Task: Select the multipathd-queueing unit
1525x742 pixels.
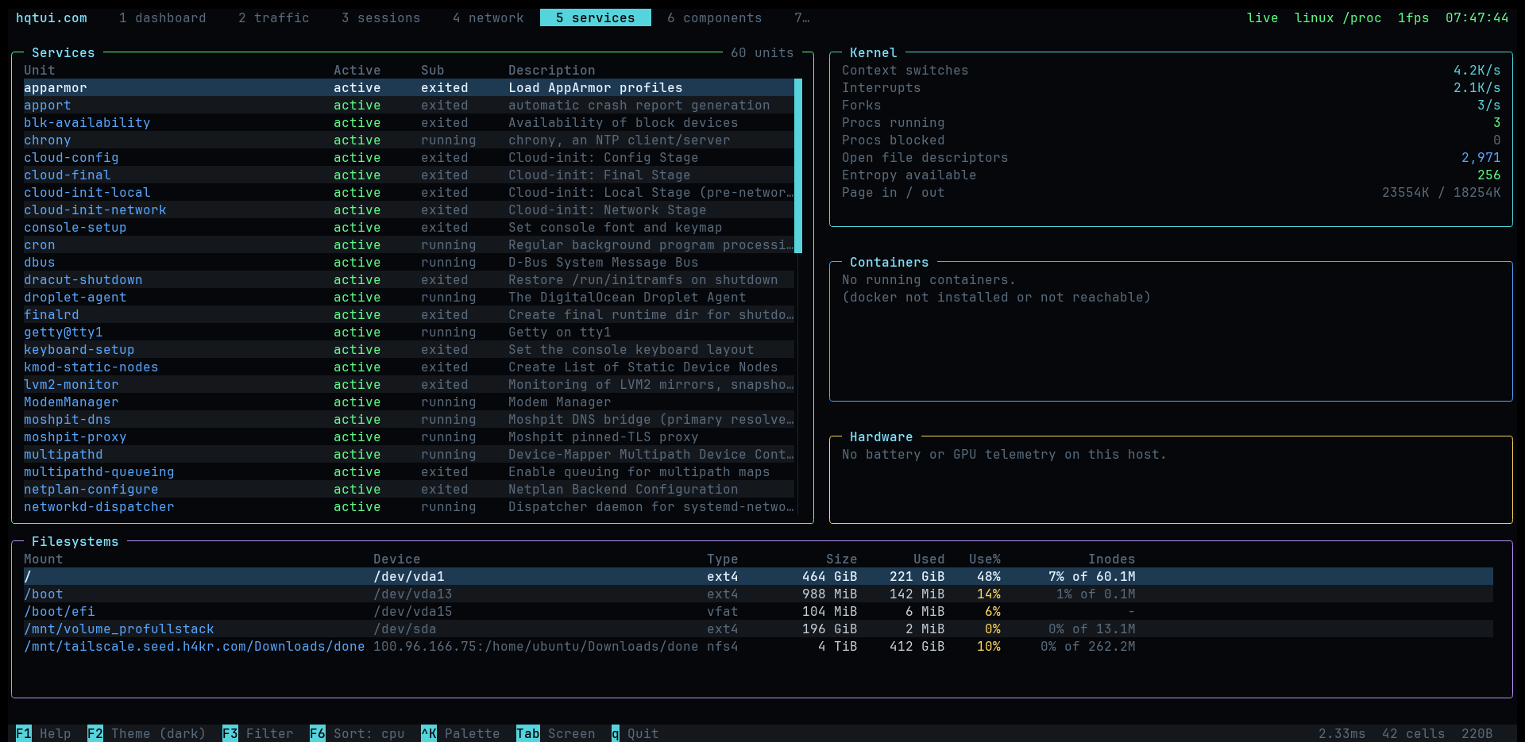Action: pos(409,471)
